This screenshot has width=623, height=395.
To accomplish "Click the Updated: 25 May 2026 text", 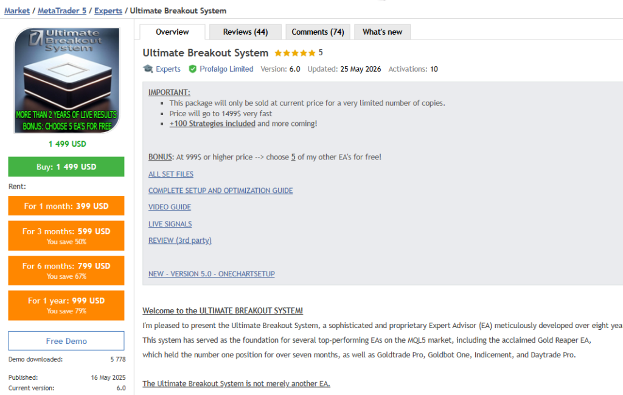I will pyautogui.click(x=344, y=69).
